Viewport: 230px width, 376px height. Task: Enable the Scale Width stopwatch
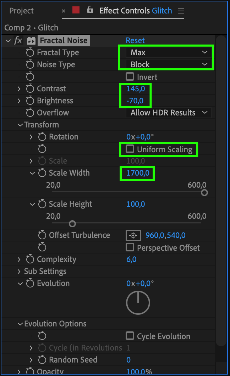pyautogui.click(x=43, y=173)
